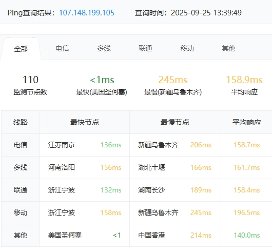Click the 最快节点 column header

(85, 122)
